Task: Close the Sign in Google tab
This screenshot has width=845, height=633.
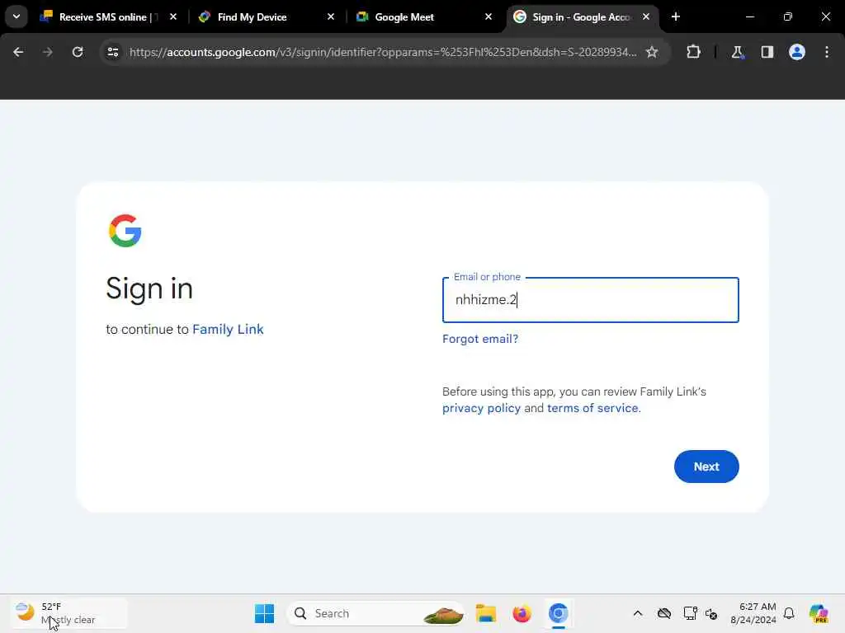Action: 646,16
